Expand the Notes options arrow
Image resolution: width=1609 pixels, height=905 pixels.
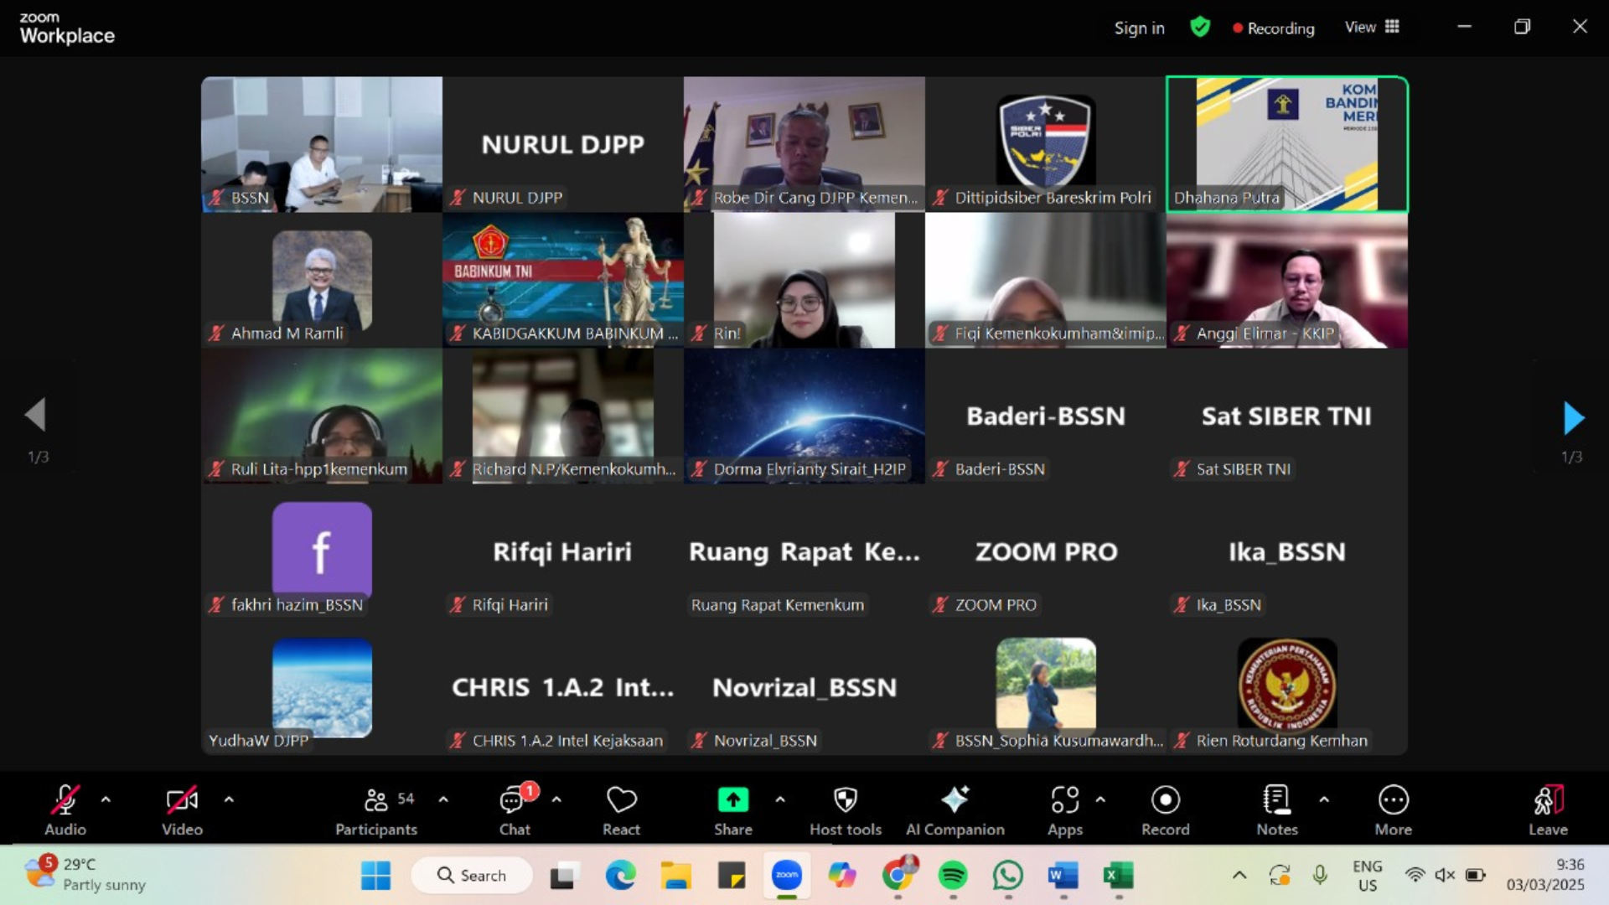click(x=1324, y=800)
